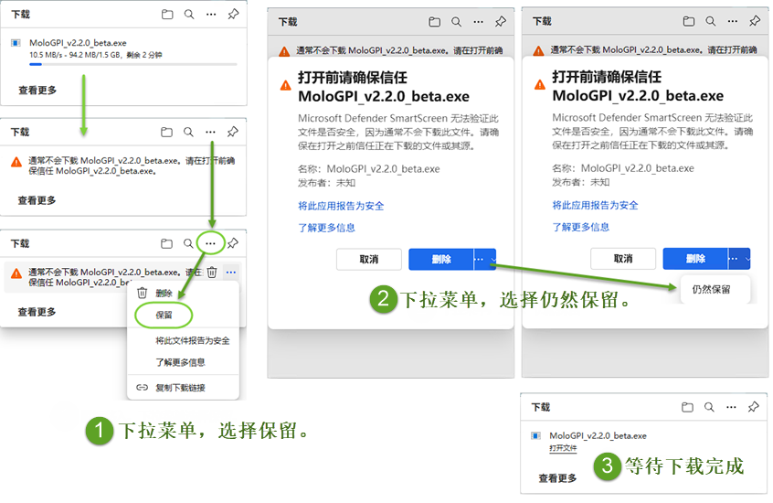Viewport: 773px width, 503px height.
Task: Click 查看更多 in the completed download panel
Action: (558, 477)
